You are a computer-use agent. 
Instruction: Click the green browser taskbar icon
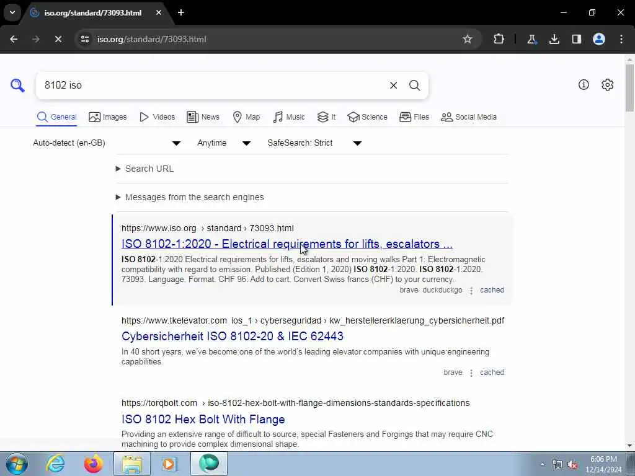pos(209,464)
